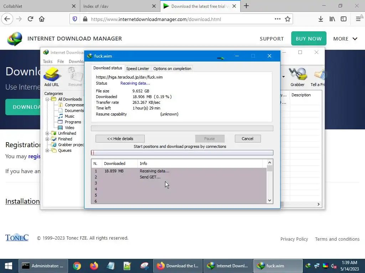Image resolution: width=365 pixels, height=273 pixels.
Task: Open a new browser tab
Action: pos(246,6)
